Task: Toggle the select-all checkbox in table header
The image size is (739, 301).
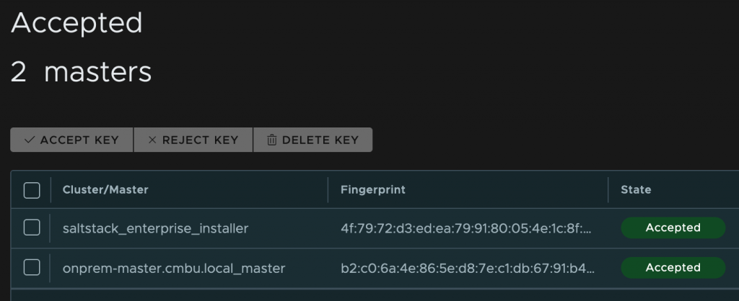Action: pyautogui.click(x=32, y=190)
